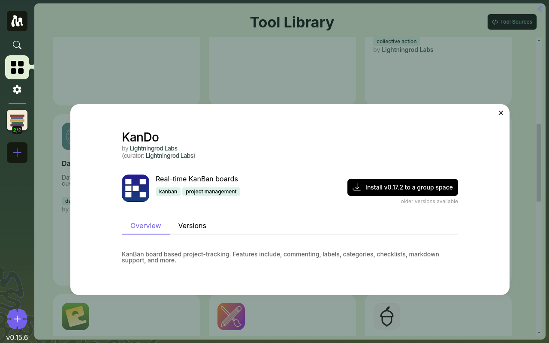Select the Overview tab

[146, 226]
